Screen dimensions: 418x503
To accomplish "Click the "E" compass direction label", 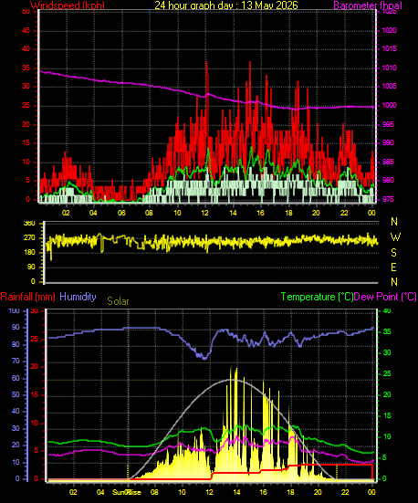I will pyautogui.click(x=394, y=267).
